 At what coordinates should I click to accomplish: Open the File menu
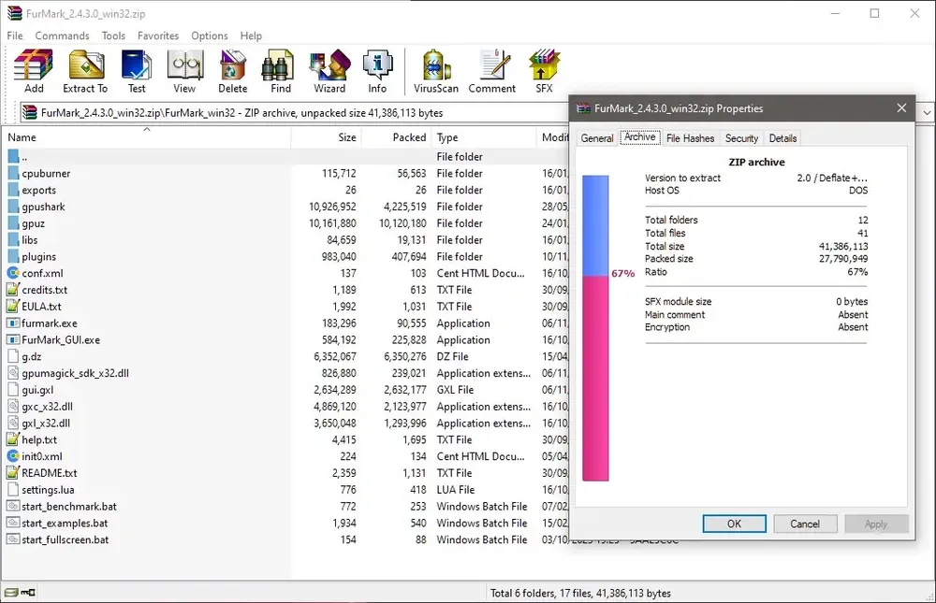15,36
